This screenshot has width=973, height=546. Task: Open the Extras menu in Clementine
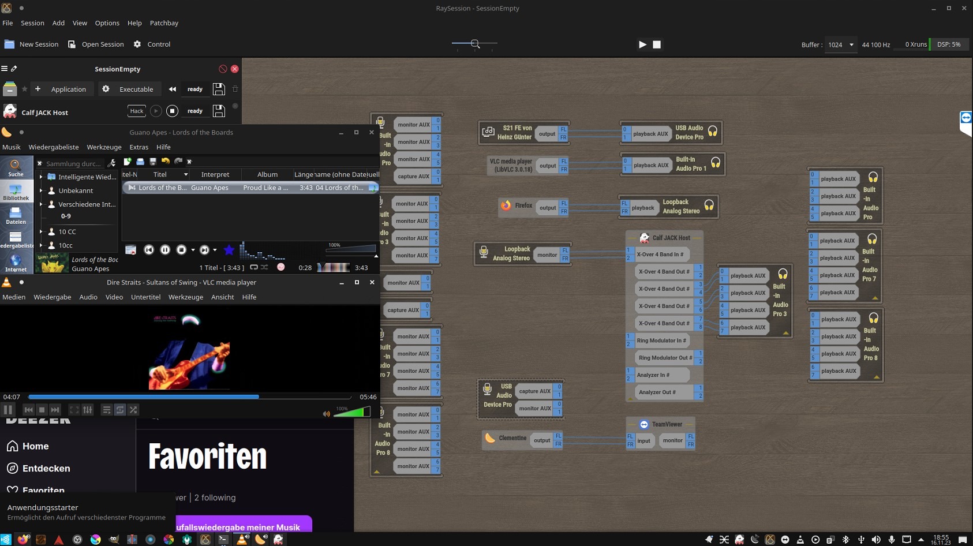tap(139, 147)
